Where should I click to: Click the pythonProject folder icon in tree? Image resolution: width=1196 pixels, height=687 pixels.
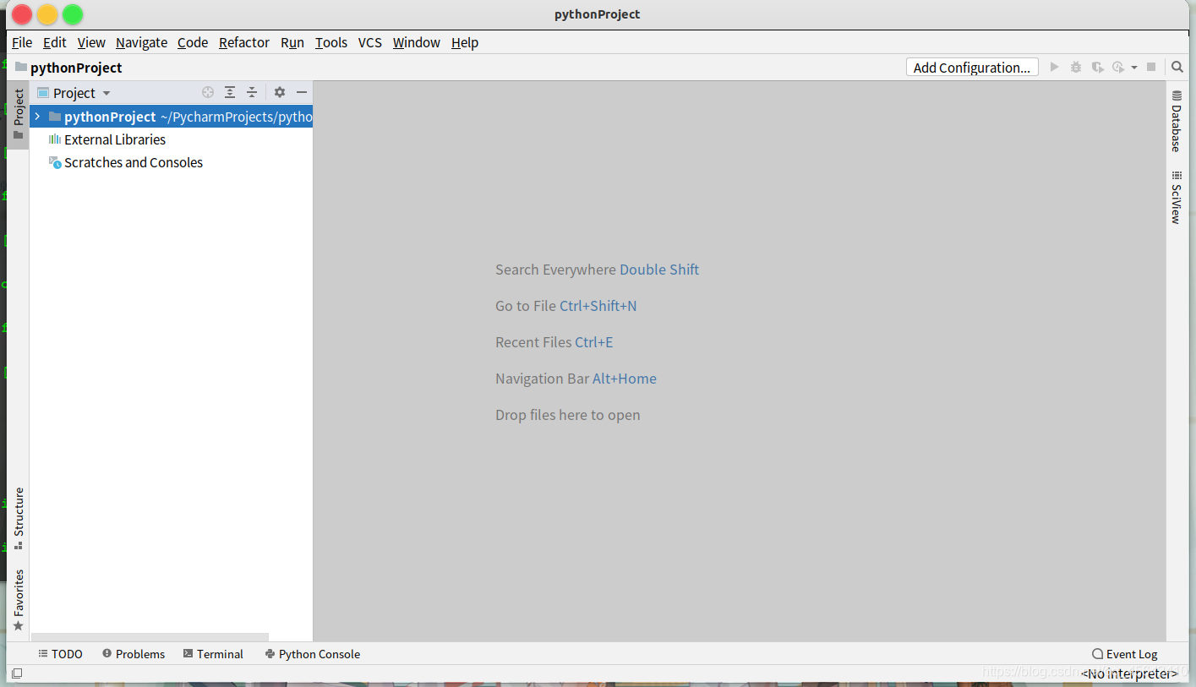(x=55, y=117)
